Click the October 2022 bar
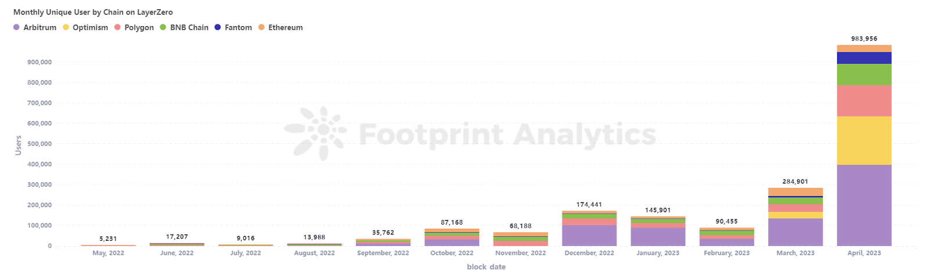This screenshot has height=271, width=929. coord(452,238)
